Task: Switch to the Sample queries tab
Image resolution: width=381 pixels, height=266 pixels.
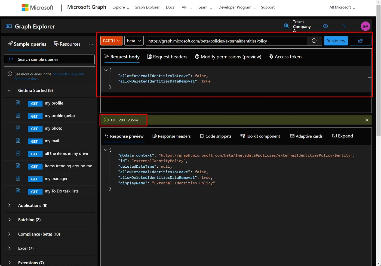Action: tap(27, 44)
